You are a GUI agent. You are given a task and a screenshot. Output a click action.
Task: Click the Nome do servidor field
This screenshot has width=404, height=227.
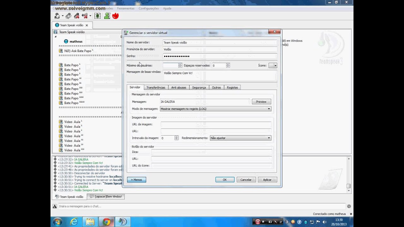point(220,42)
